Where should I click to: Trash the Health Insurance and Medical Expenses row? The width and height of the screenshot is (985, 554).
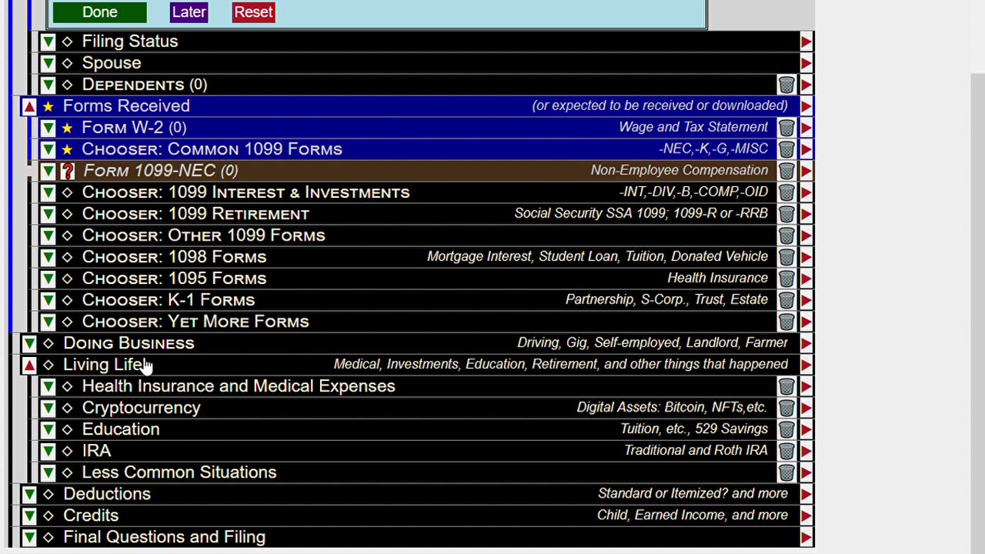786,386
